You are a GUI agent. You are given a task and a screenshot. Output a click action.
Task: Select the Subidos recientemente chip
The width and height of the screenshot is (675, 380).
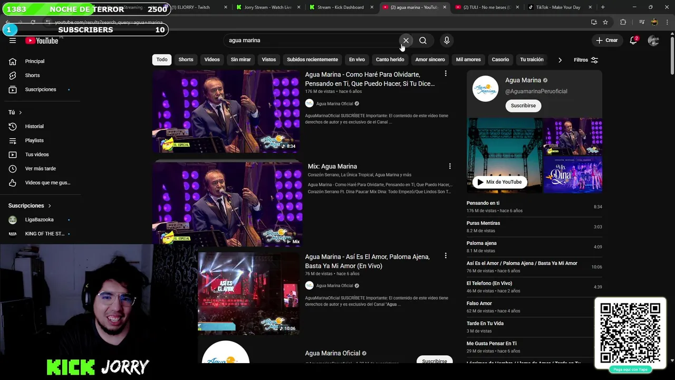312,60
